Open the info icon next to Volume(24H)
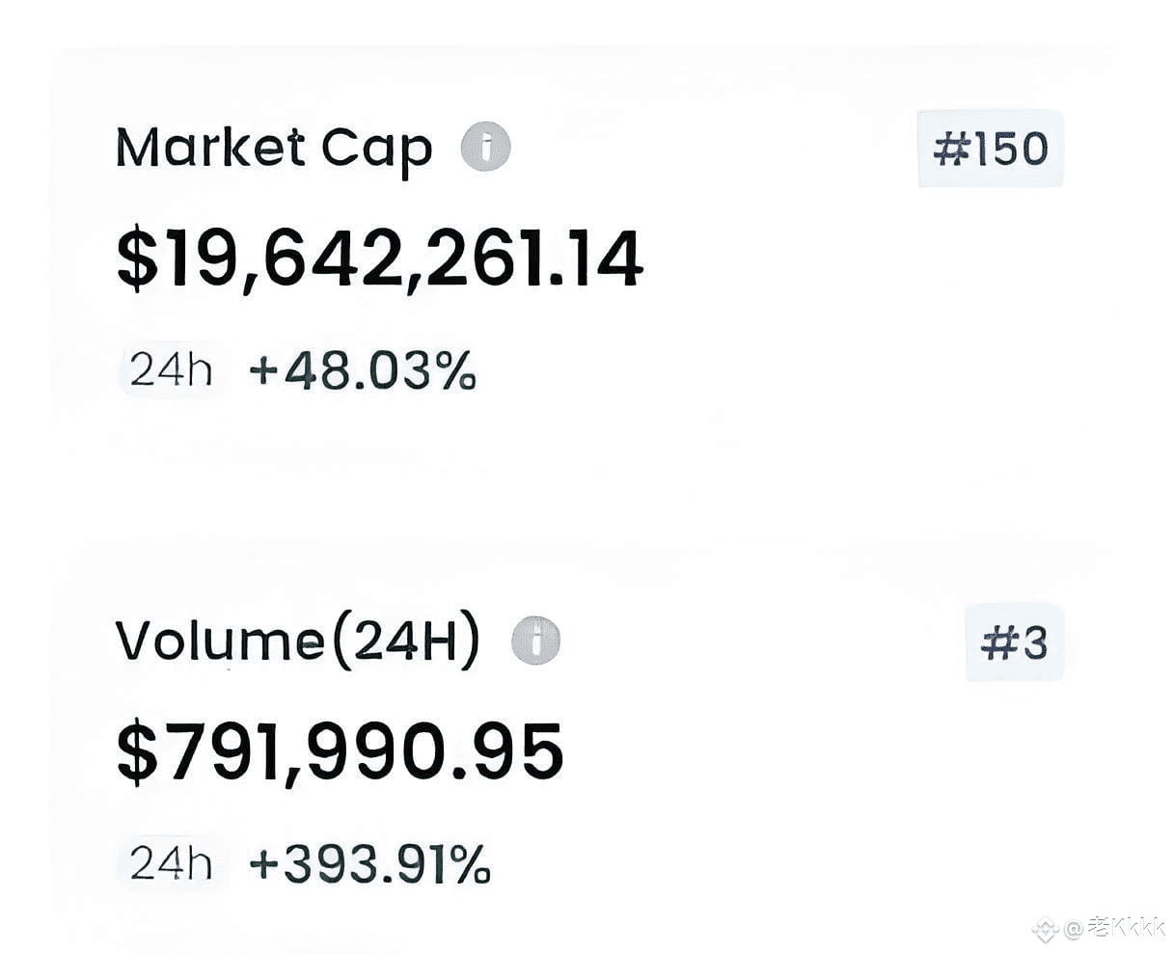This screenshot has height=954, width=1173. click(x=535, y=641)
